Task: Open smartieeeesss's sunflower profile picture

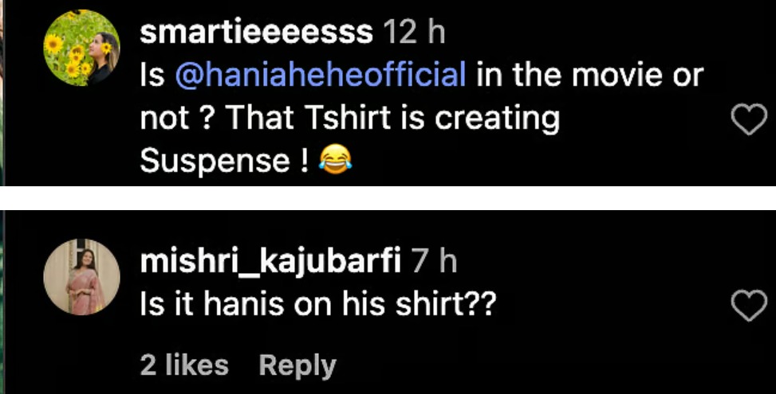Action: [x=81, y=49]
